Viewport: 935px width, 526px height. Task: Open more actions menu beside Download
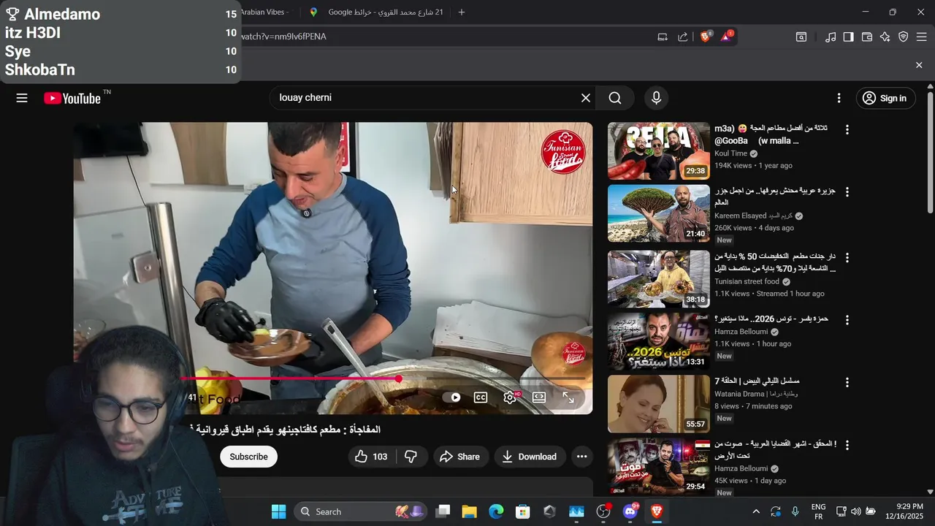click(581, 457)
